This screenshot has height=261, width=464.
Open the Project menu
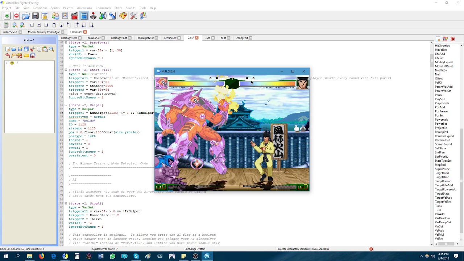tap(6, 8)
